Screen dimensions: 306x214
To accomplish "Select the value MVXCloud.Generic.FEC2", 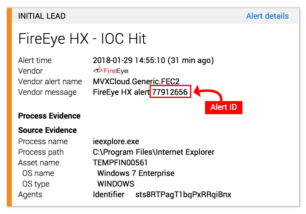I will click(x=136, y=81).
